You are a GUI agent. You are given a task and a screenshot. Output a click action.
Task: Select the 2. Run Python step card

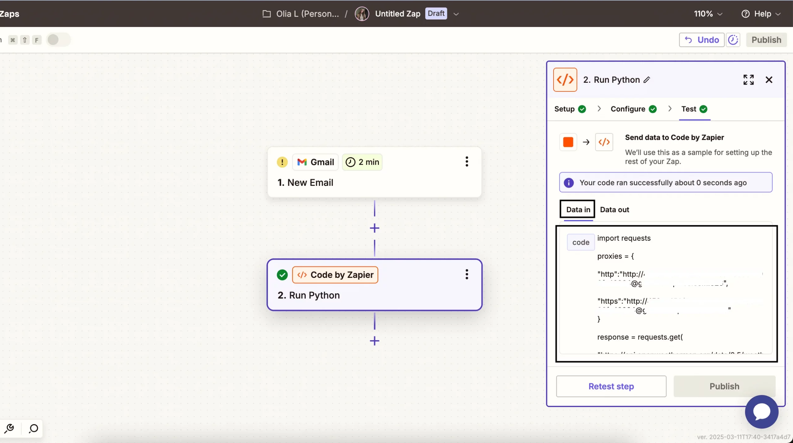(x=374, y=285)
